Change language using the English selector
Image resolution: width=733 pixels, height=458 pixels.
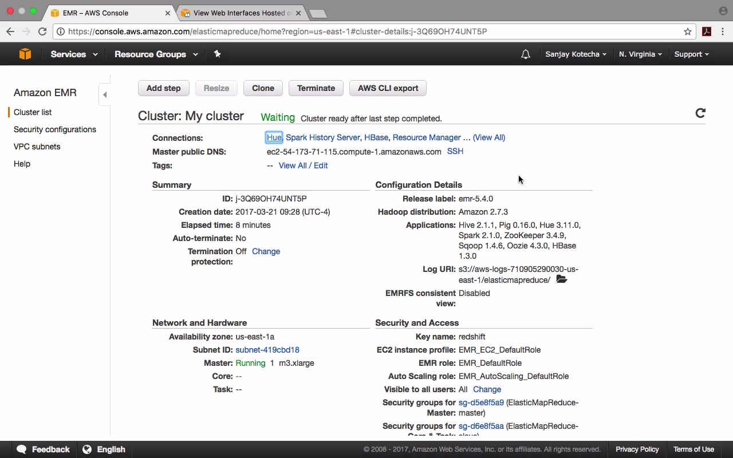(x=104, y=449)
